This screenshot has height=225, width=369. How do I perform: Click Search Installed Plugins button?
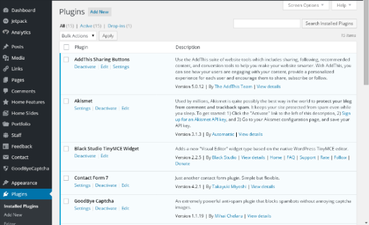coord(329,23)
